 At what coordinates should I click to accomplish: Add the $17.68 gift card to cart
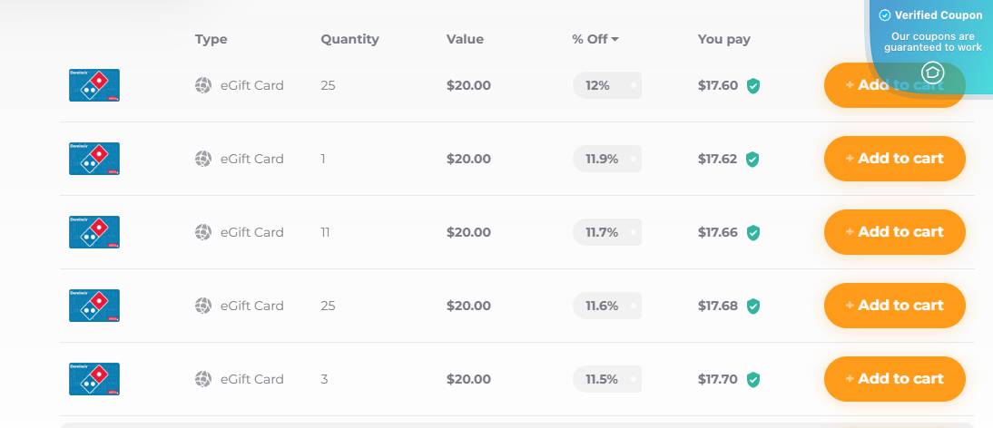(x=894, y=306)
